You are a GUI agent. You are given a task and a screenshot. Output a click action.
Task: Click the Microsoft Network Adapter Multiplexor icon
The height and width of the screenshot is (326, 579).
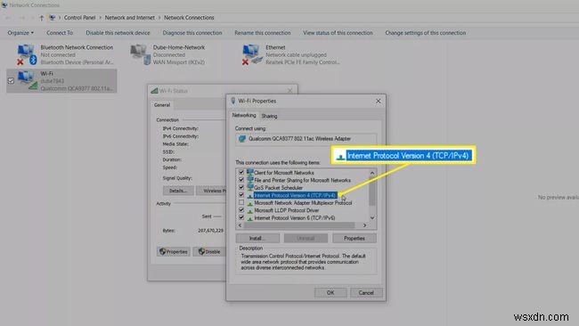250,203
